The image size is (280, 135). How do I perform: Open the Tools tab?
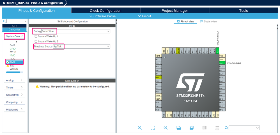pyautogui.click(x=244, y=11)
